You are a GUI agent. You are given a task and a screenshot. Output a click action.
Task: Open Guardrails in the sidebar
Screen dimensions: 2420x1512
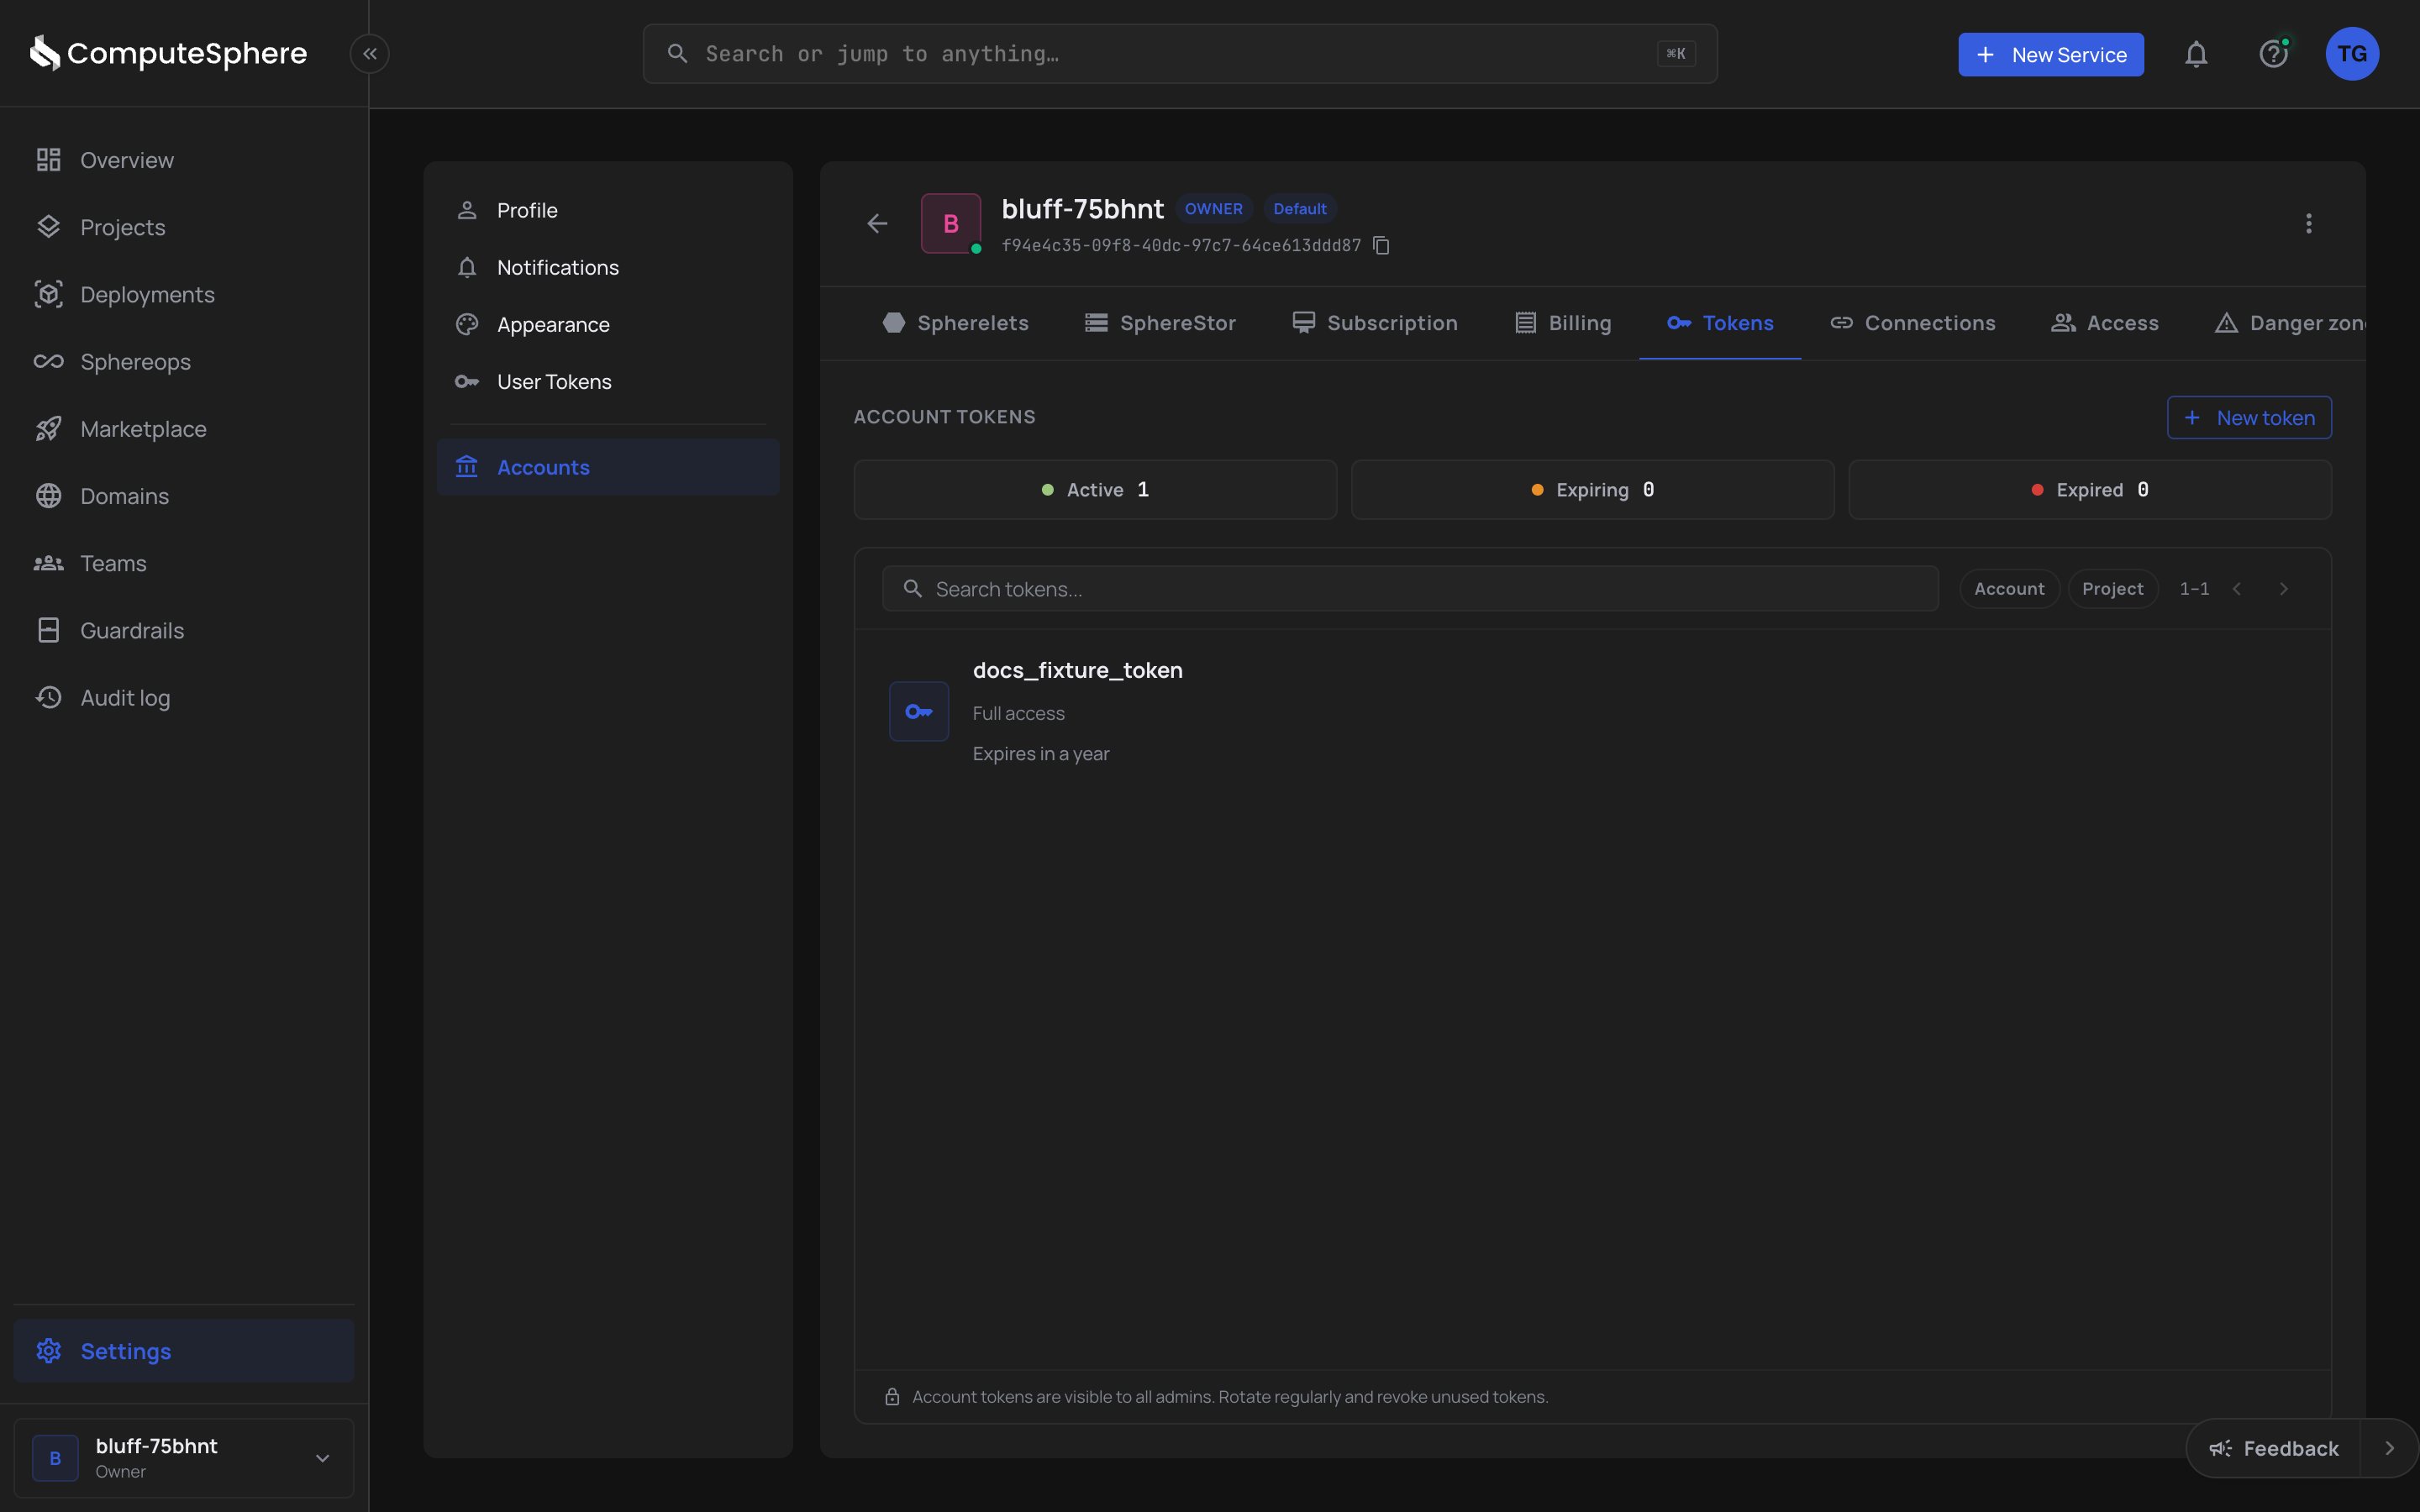point(184,630)
